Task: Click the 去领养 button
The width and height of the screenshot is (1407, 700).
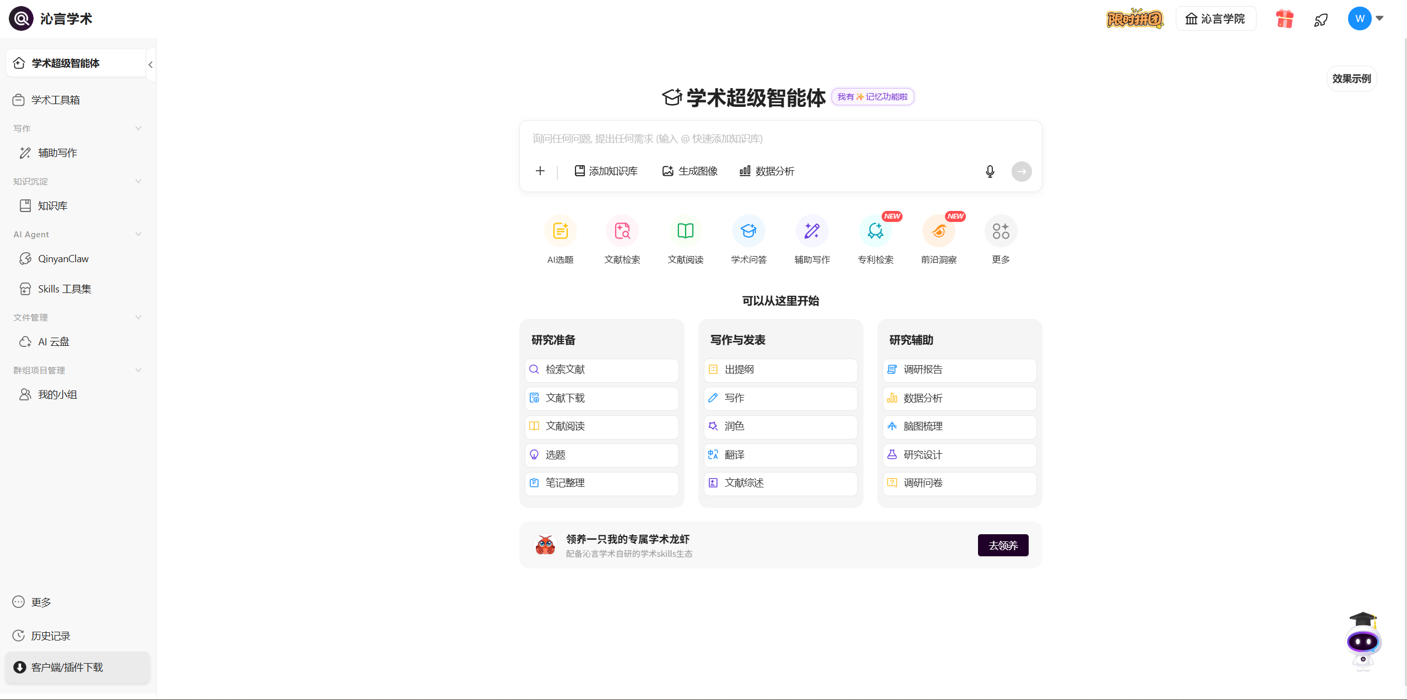Action: 1003,545
